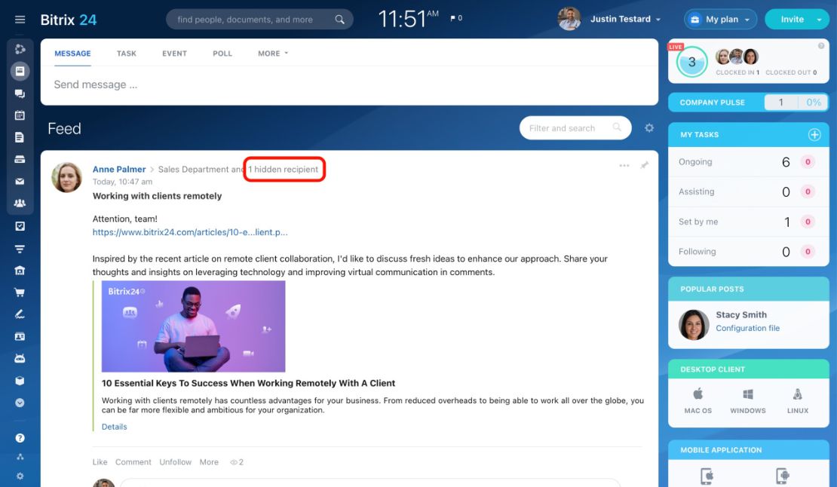Open the Drive icon in left sidebar
Viewport: 837px width, 487px height.
pos(20,159)
